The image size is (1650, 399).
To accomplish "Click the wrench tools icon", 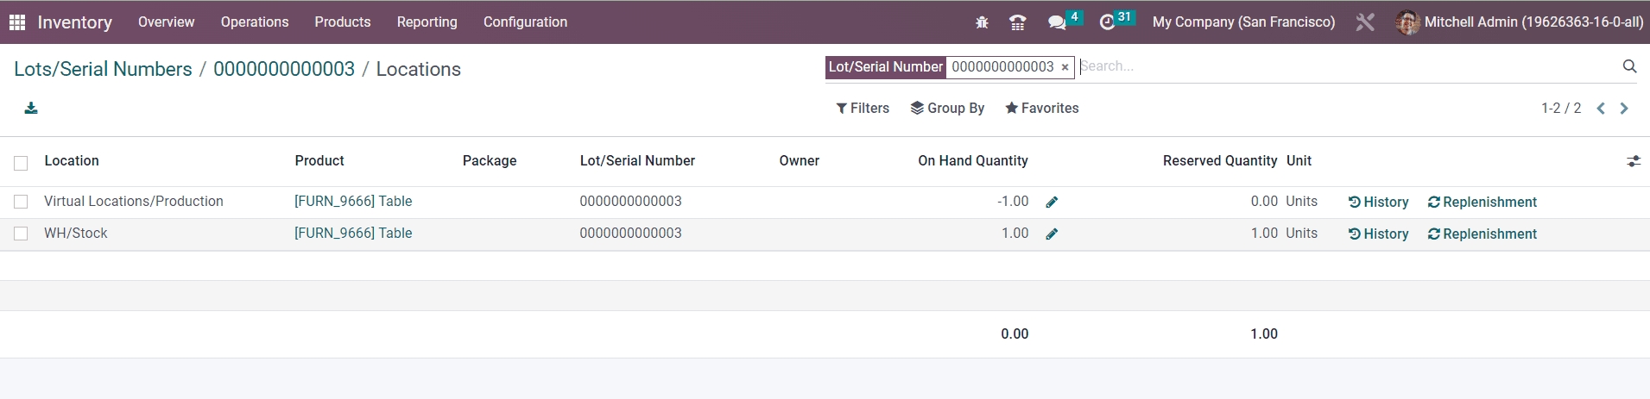I will pyautogui.click(x=1365, y=22).
